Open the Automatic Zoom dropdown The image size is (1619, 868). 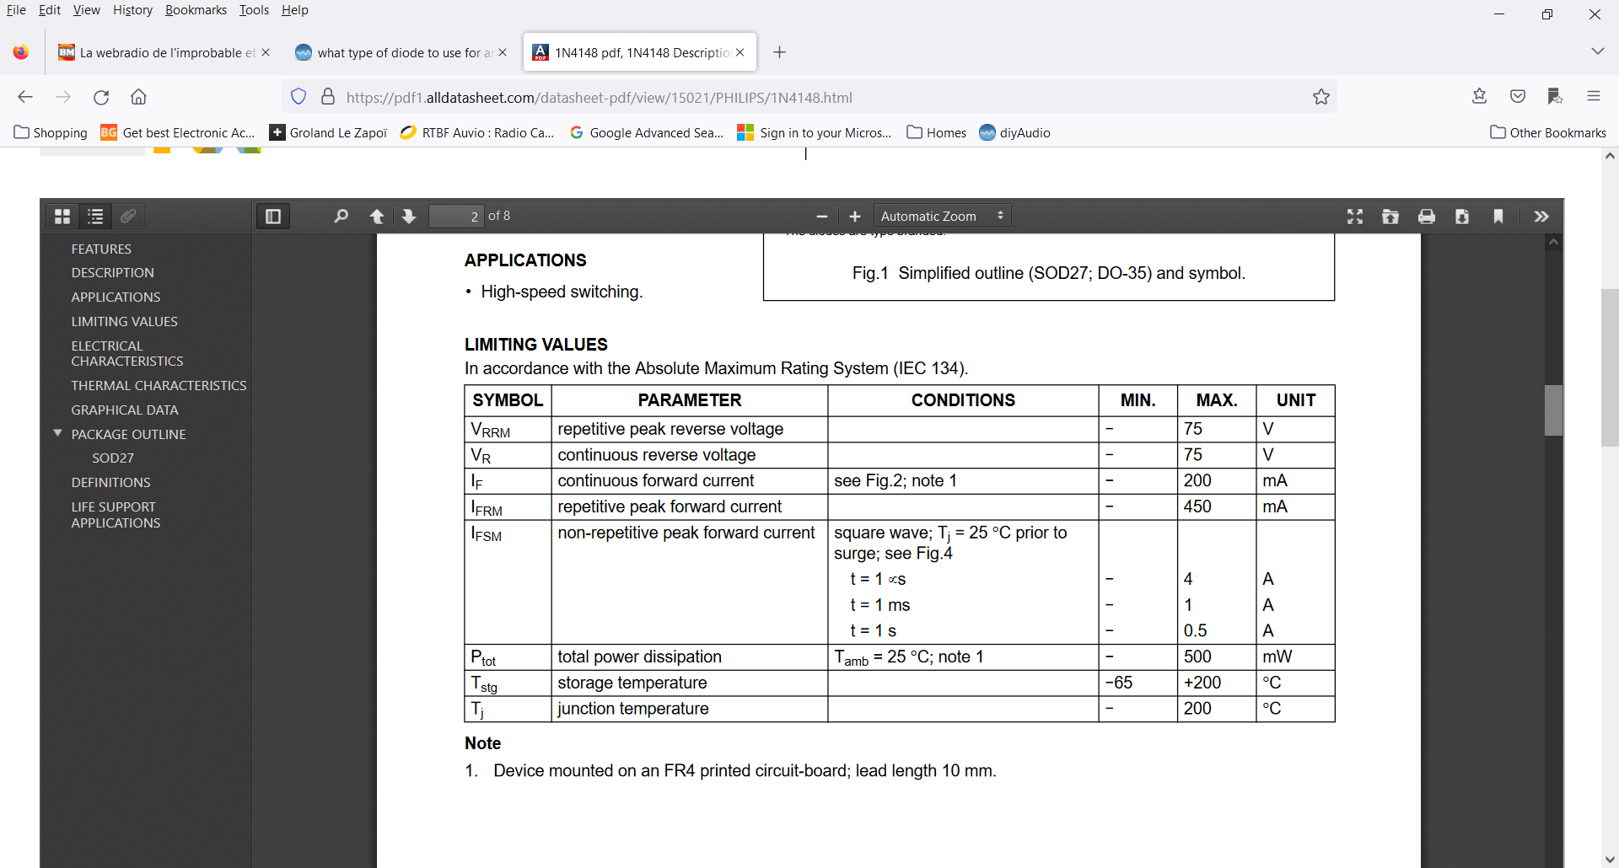tap(942, 217)
